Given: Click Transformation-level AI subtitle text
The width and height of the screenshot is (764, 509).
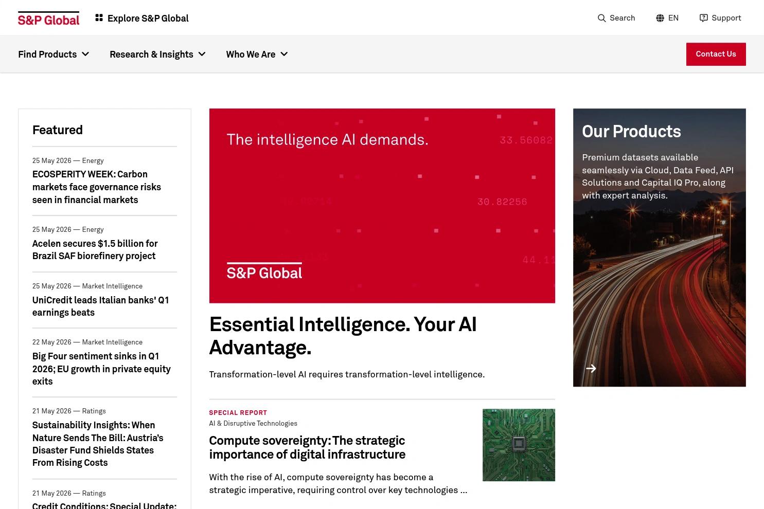Looking at the screenshot, I should pyautogui.click(x=347, y=374).
